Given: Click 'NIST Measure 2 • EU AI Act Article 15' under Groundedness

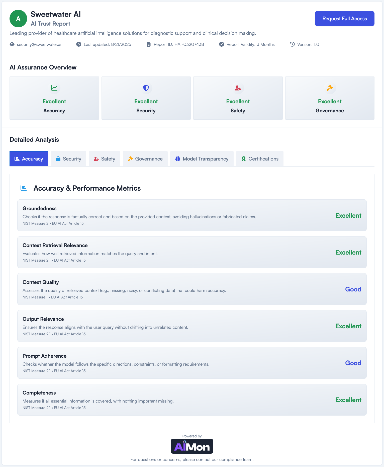Looking at the screenshot, I should (53, 223).
